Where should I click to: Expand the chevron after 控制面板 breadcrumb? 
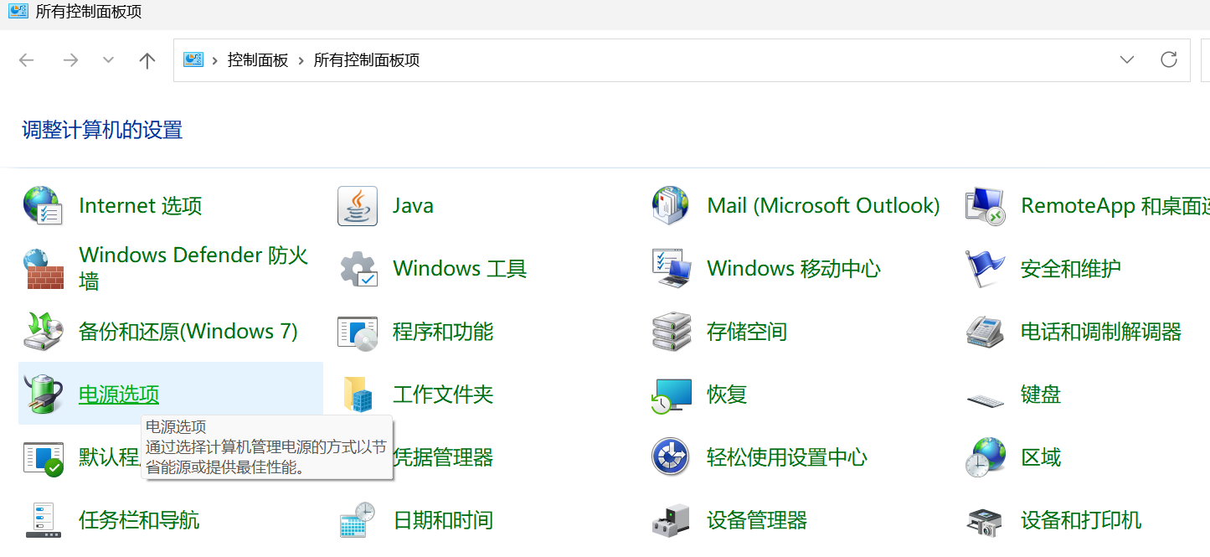click(301, 60)
